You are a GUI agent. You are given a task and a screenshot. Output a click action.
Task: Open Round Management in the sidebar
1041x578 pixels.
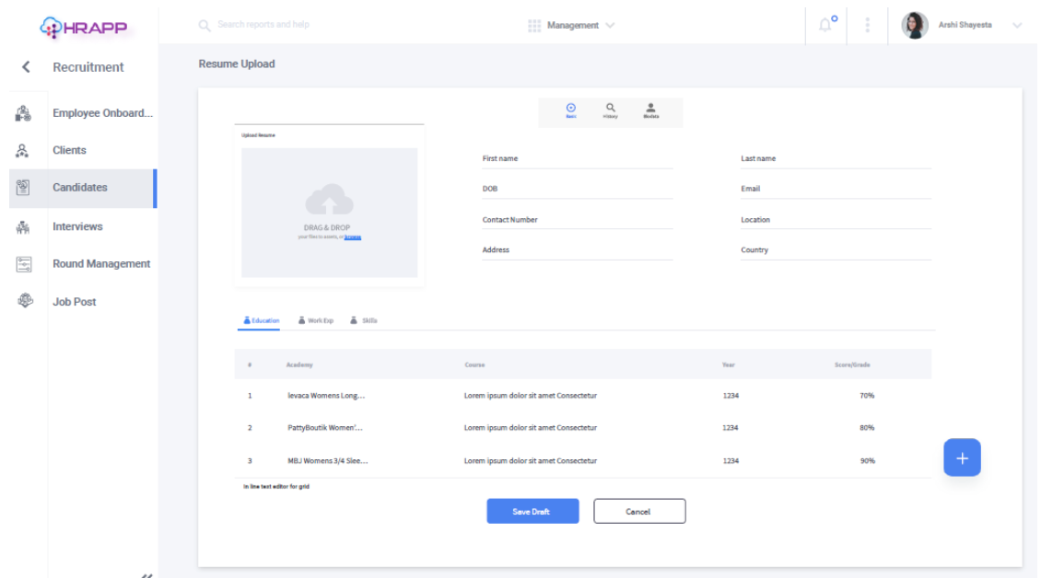coord(101,264)
